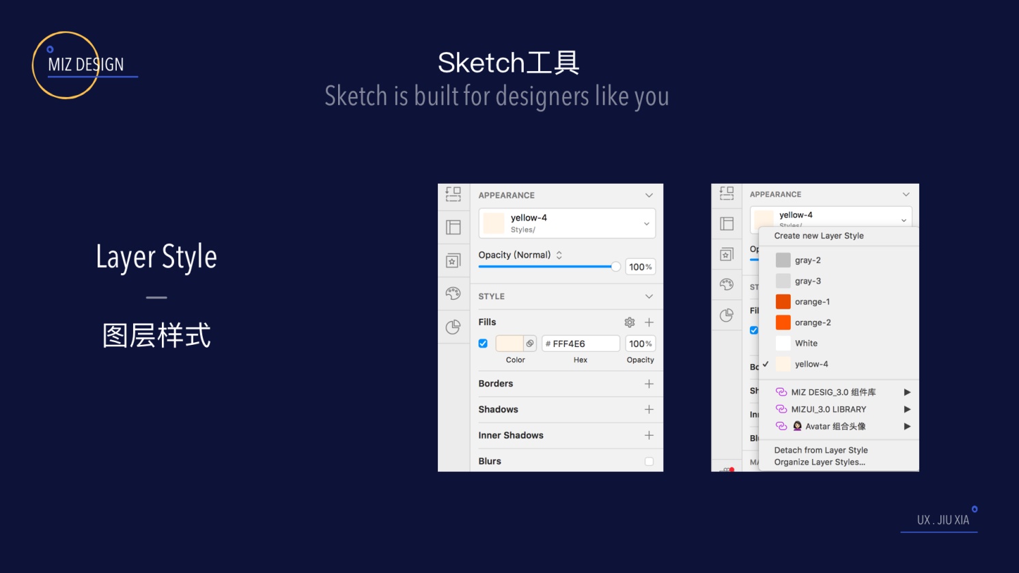Open the Fills settings gear
This screenshot has width=1019, height=573.
[x=629, y=322]
